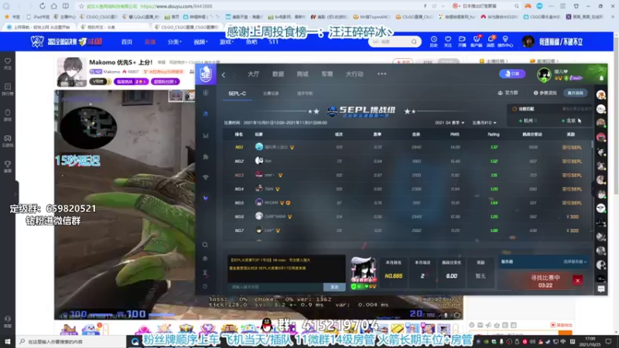
Task: Expand the 选择服务器 dropdown
Action: (574, 261)
